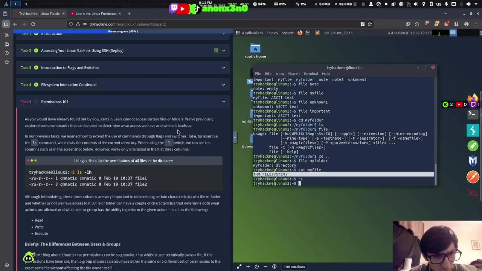
Task: Open Sublime Text launcher in the AttackBox panel
Action: click(317, 33)
